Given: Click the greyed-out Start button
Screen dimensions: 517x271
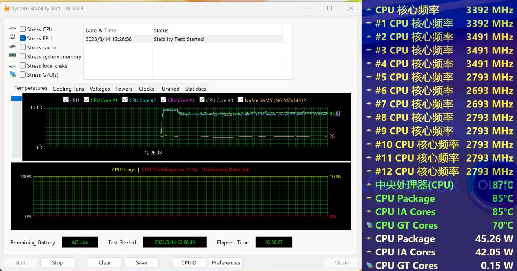Looking at the screenshot, I should click(x=20, y=263).
